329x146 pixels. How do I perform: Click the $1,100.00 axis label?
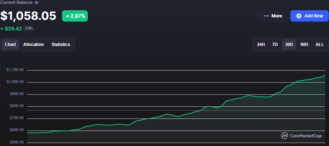tap(15, 70)
